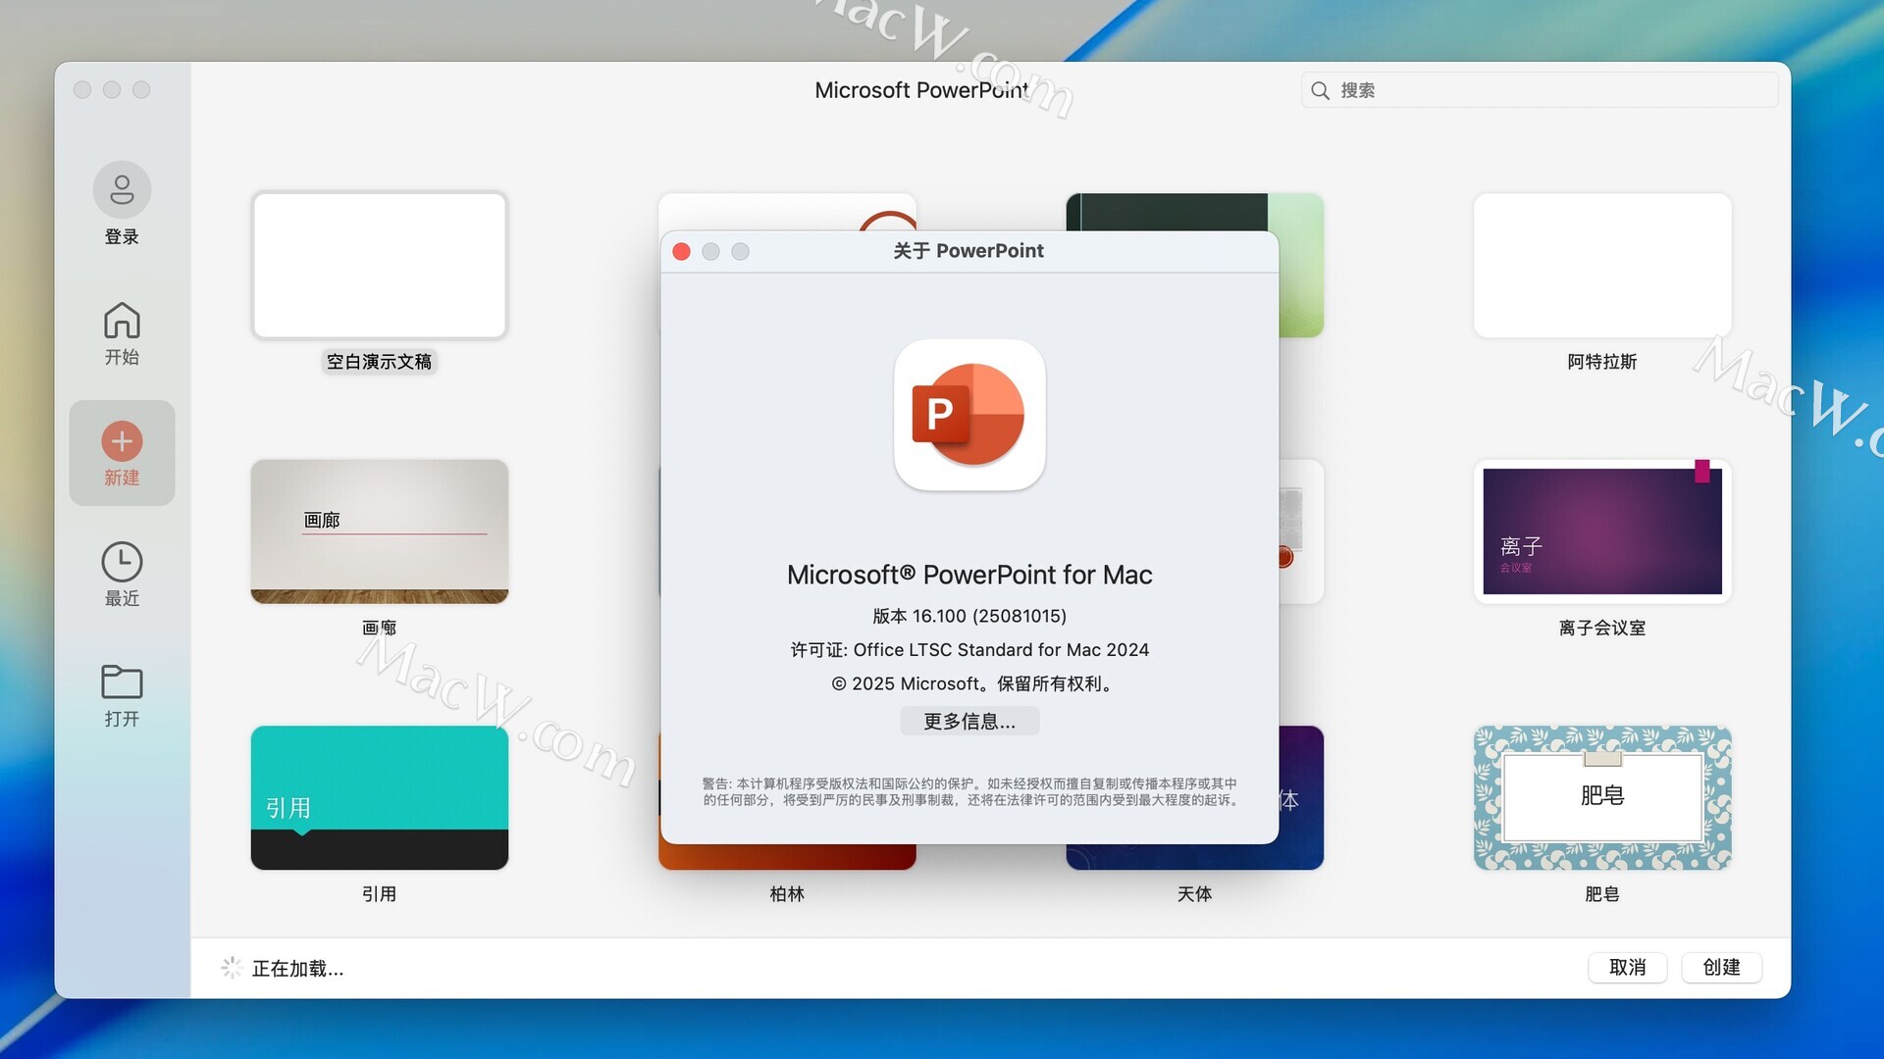Click the PowerPoint logo in About dialog

[969, 415]
